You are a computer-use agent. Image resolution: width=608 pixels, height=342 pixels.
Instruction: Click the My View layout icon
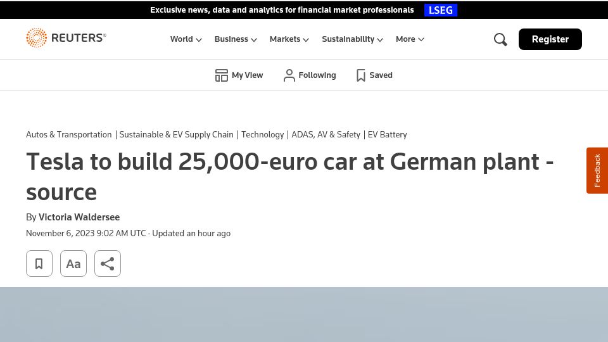point(222,75)
